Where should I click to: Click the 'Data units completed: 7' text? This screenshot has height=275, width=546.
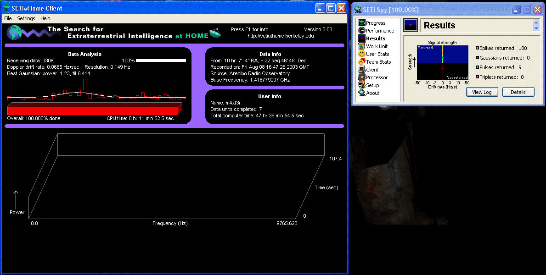(236, 109)
